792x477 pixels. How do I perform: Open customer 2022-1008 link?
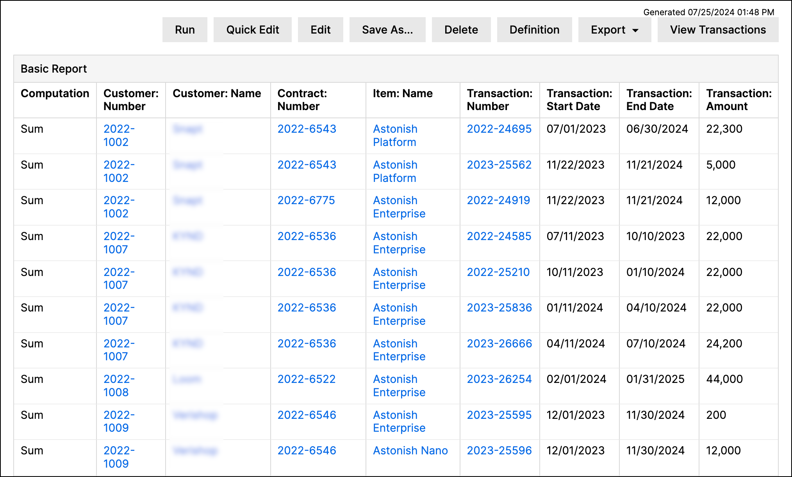pos(119,386)
